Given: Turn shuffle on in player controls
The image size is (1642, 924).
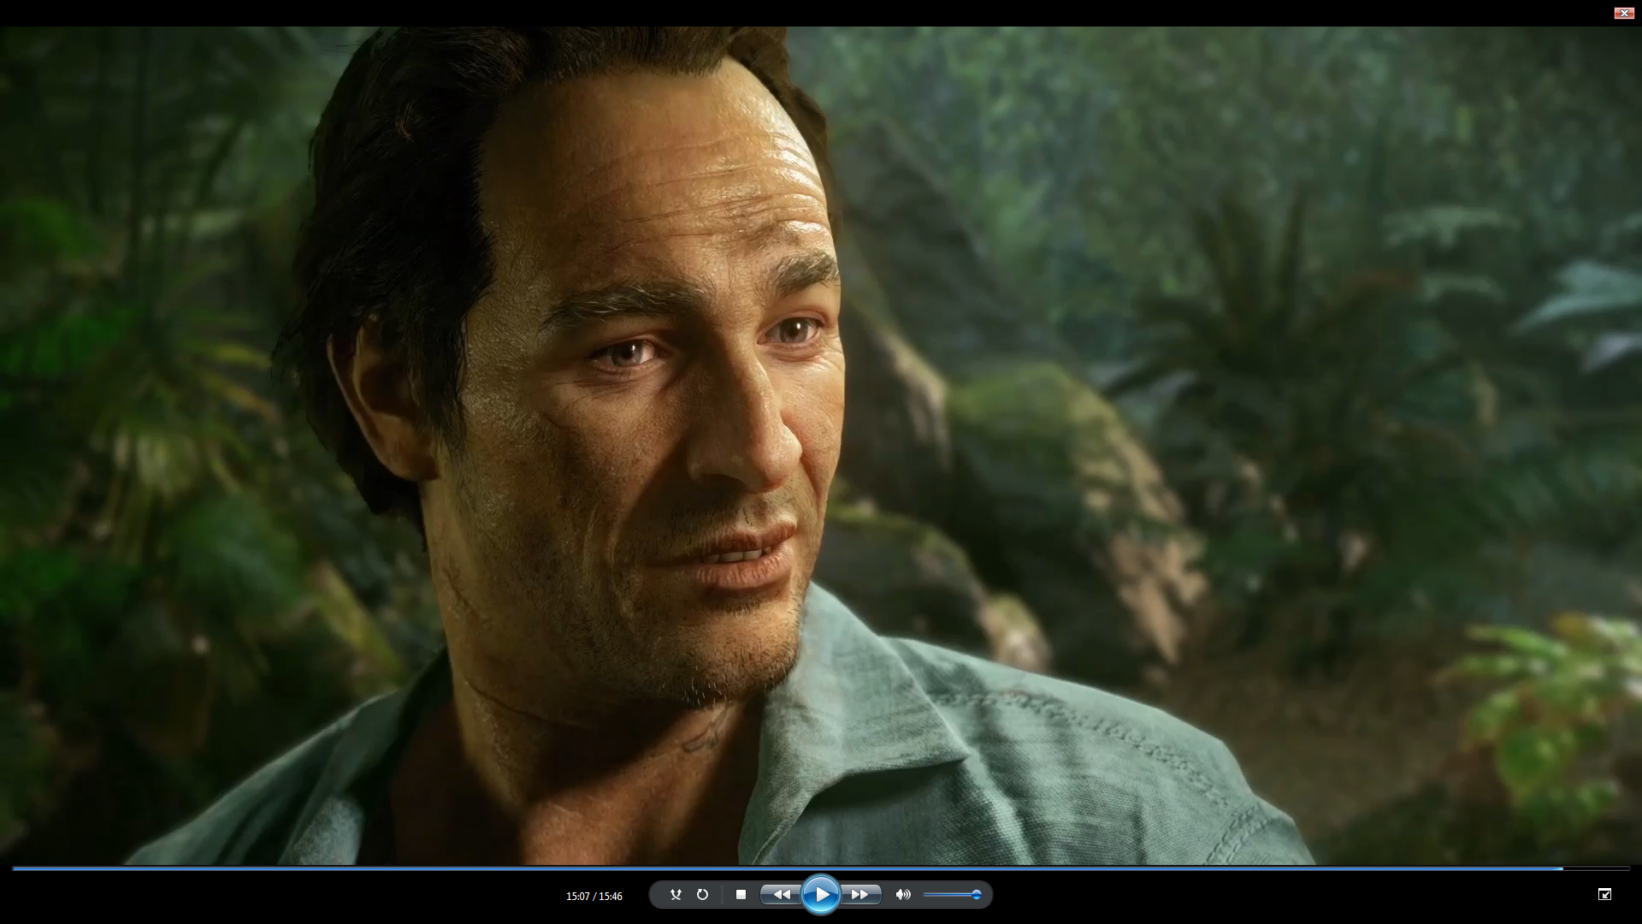Looking at the screenshot, I should click(676, 895).
